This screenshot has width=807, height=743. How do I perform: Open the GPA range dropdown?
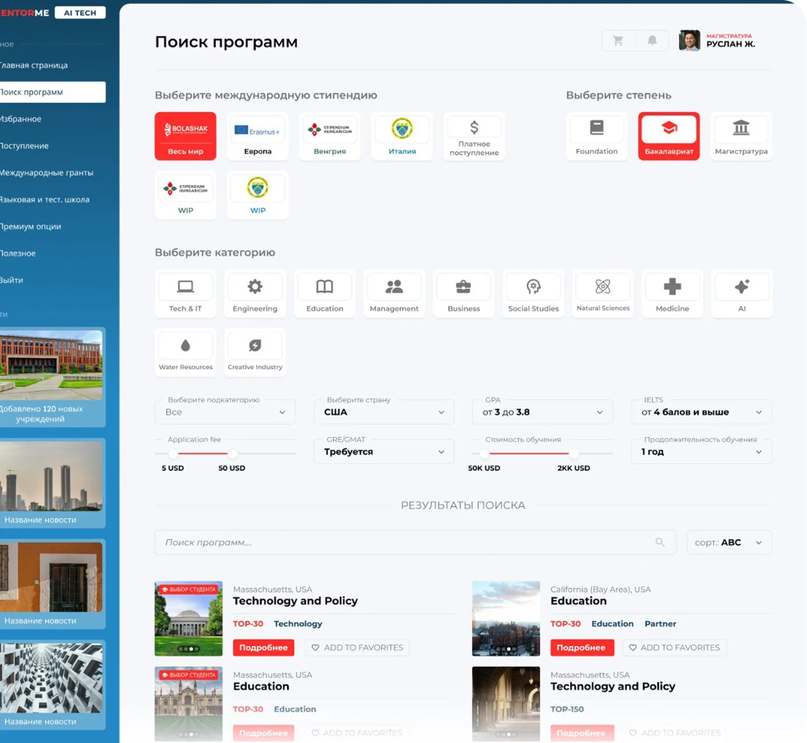click(543, 412)
